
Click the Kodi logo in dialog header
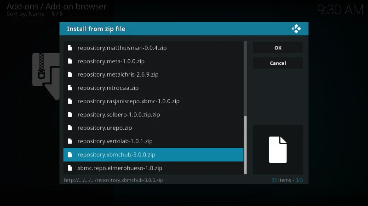296,29
